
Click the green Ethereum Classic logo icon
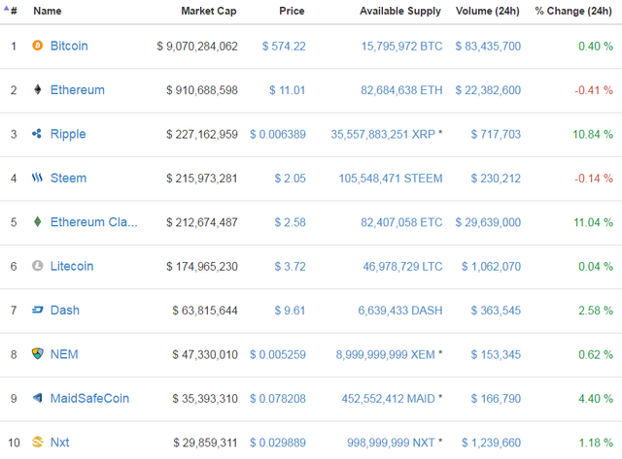[x=38, y=221]
